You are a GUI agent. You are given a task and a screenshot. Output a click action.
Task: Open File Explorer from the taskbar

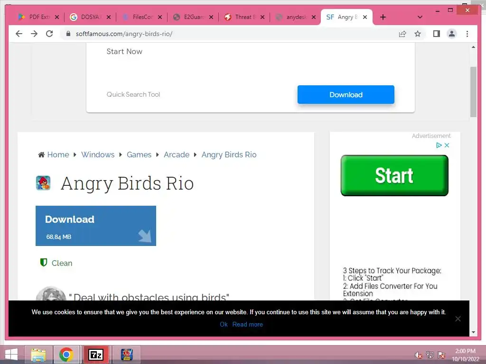38,355
